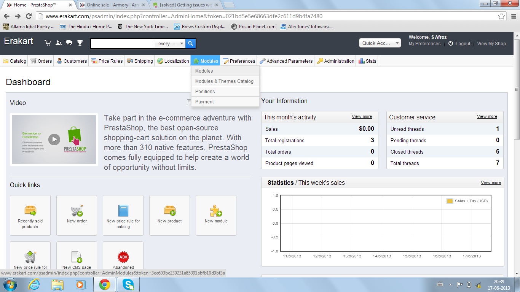Choose Payment from the Modules submenu
520x292 pixels.
(x=225, y=102)
